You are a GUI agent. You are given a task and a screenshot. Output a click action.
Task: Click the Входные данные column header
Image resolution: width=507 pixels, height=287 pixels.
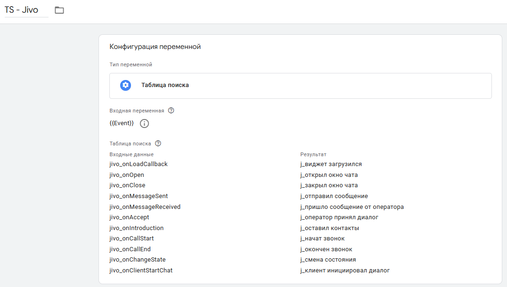(x=131, y=154)
